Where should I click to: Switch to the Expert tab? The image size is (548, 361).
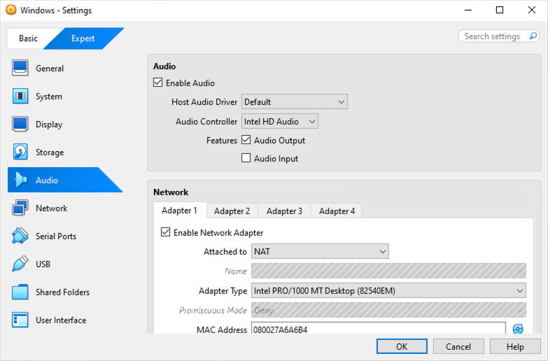tap(83, 38)
